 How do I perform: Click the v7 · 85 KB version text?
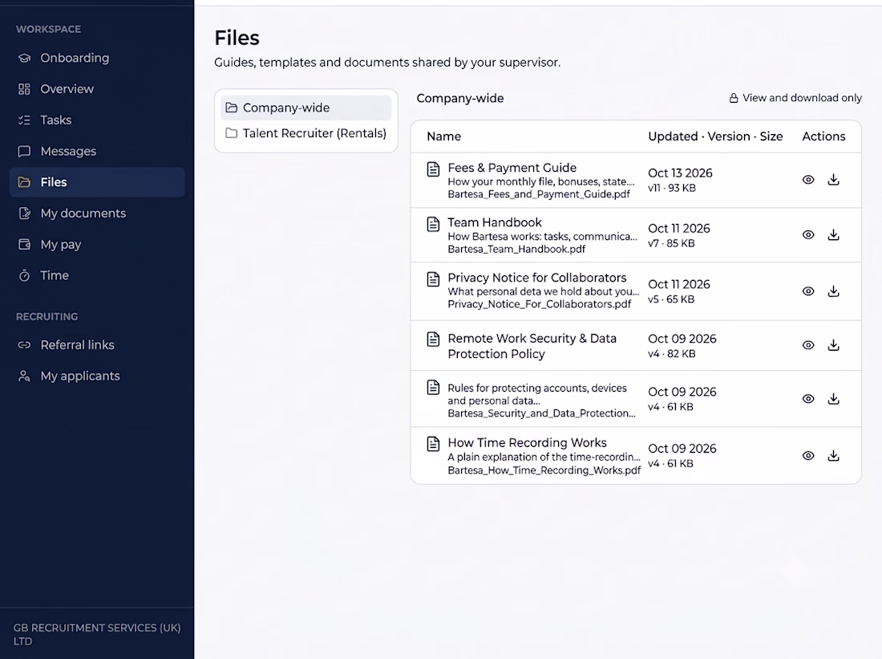coord(671,243)
